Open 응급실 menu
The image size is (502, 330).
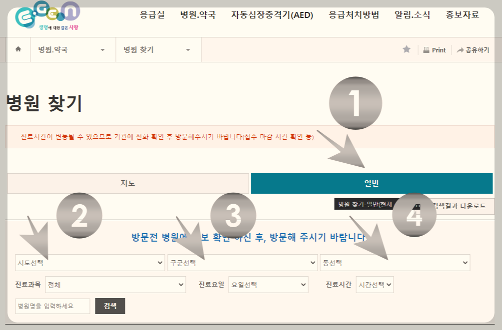pos(152,14)
